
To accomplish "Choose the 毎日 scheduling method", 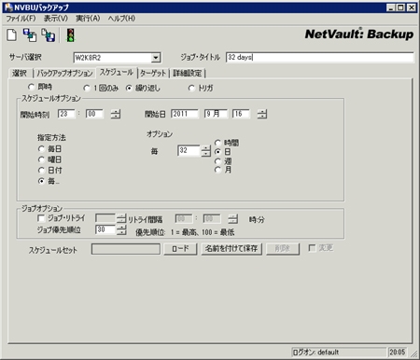I will point(41,149).
